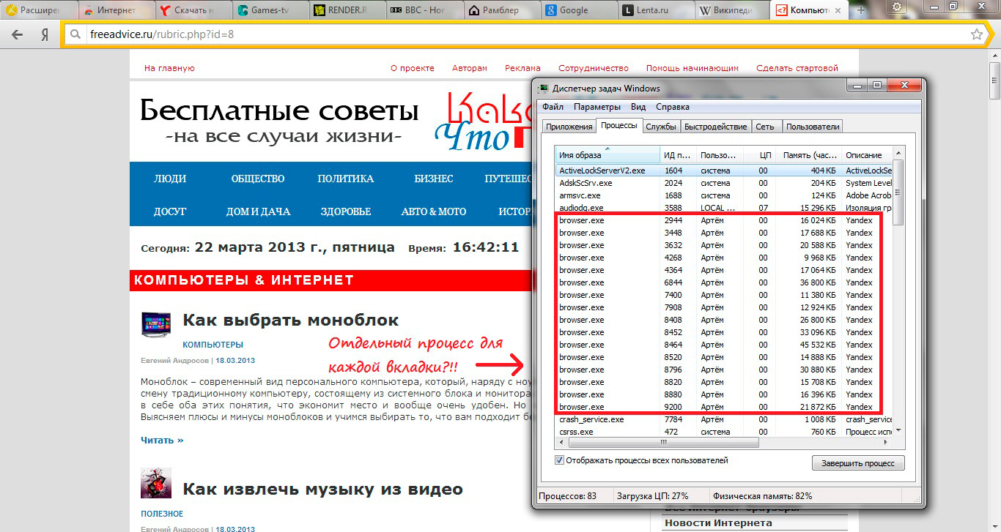Click the monoblock article thumbnail image
1001x532 pixels.
(x=156, y=326)
